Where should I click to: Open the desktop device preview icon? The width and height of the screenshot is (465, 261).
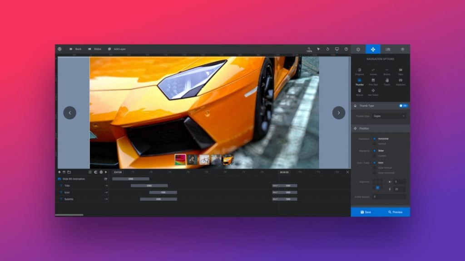336,49
